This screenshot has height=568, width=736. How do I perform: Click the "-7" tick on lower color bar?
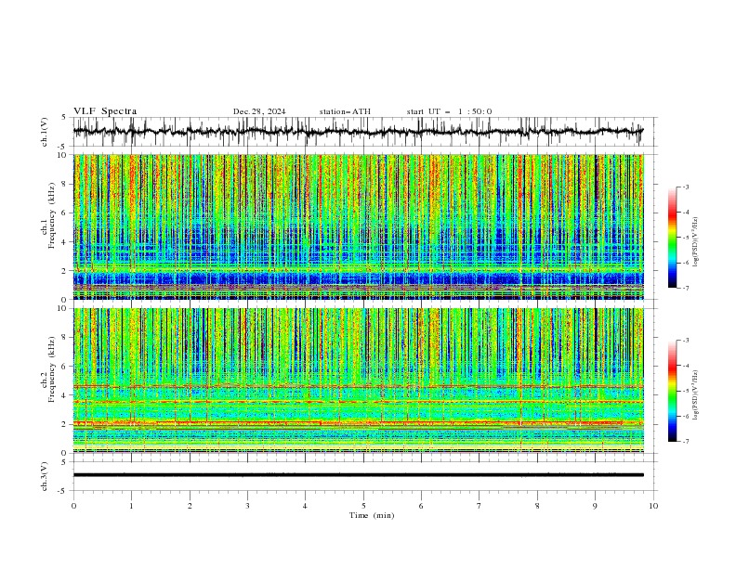[x=686, y=442]
